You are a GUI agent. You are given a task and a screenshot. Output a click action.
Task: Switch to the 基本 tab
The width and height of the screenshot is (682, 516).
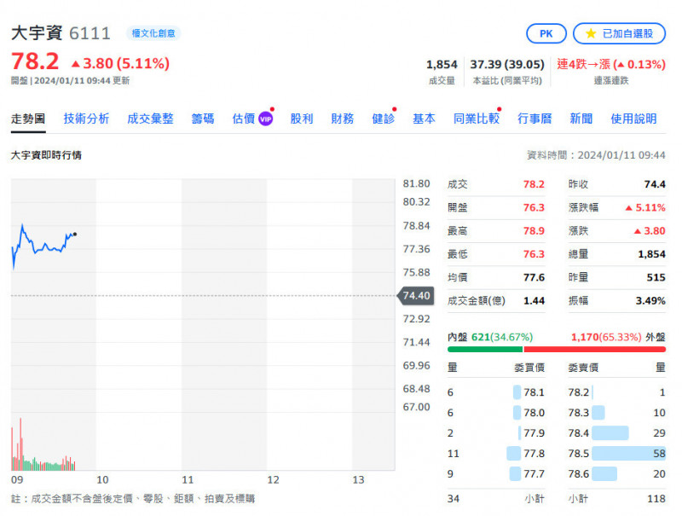tap(424, 119)
